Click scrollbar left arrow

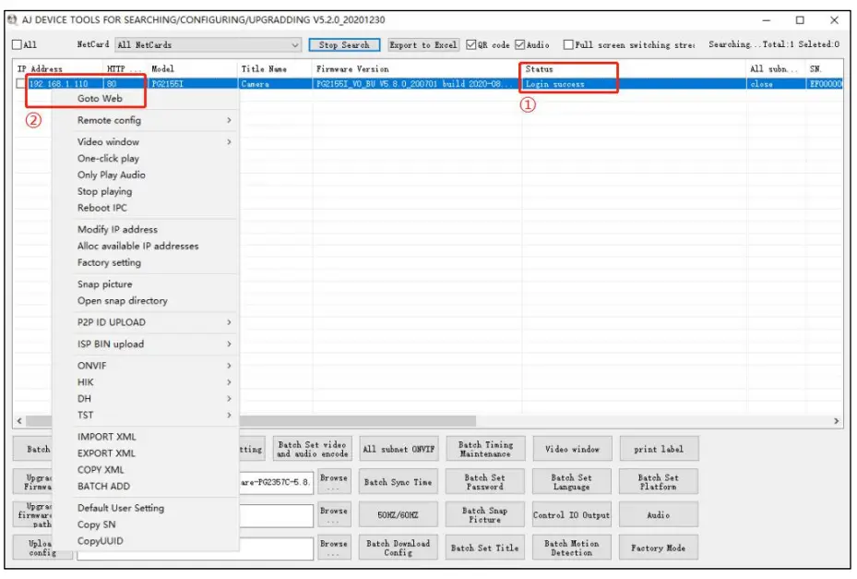[x=19, y=421]
